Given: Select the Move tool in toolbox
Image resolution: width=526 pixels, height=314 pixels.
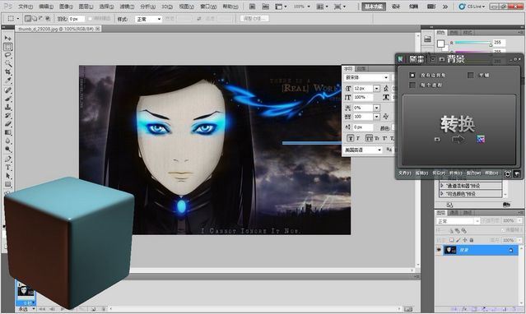Looking at the screenshot, I should coord(7,38).
